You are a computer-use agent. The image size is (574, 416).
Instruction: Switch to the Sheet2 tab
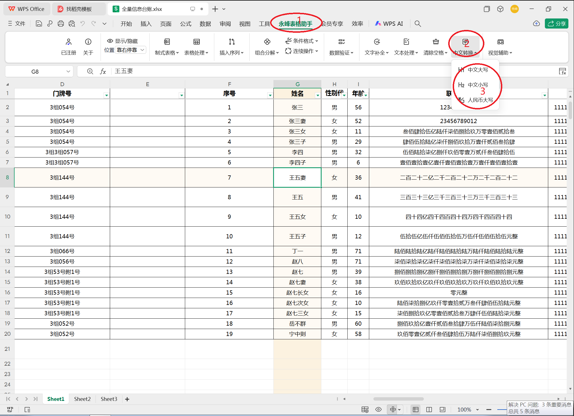point(82,399)
